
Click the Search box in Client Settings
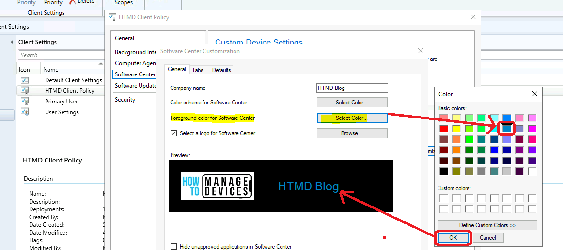tap(61, 55)
